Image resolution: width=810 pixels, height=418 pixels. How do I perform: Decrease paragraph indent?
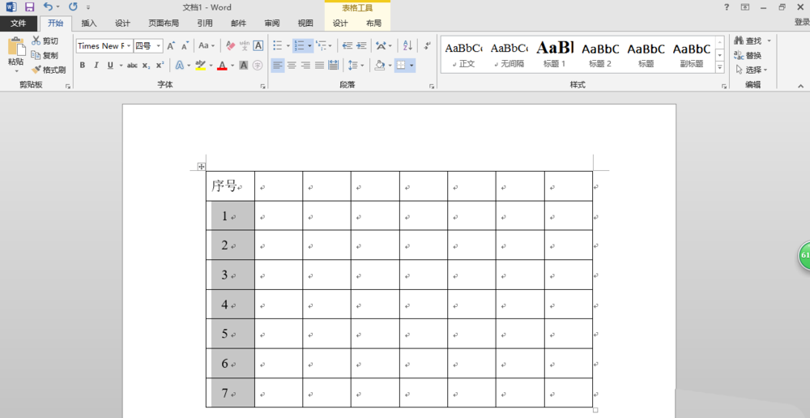pos(347,46)
